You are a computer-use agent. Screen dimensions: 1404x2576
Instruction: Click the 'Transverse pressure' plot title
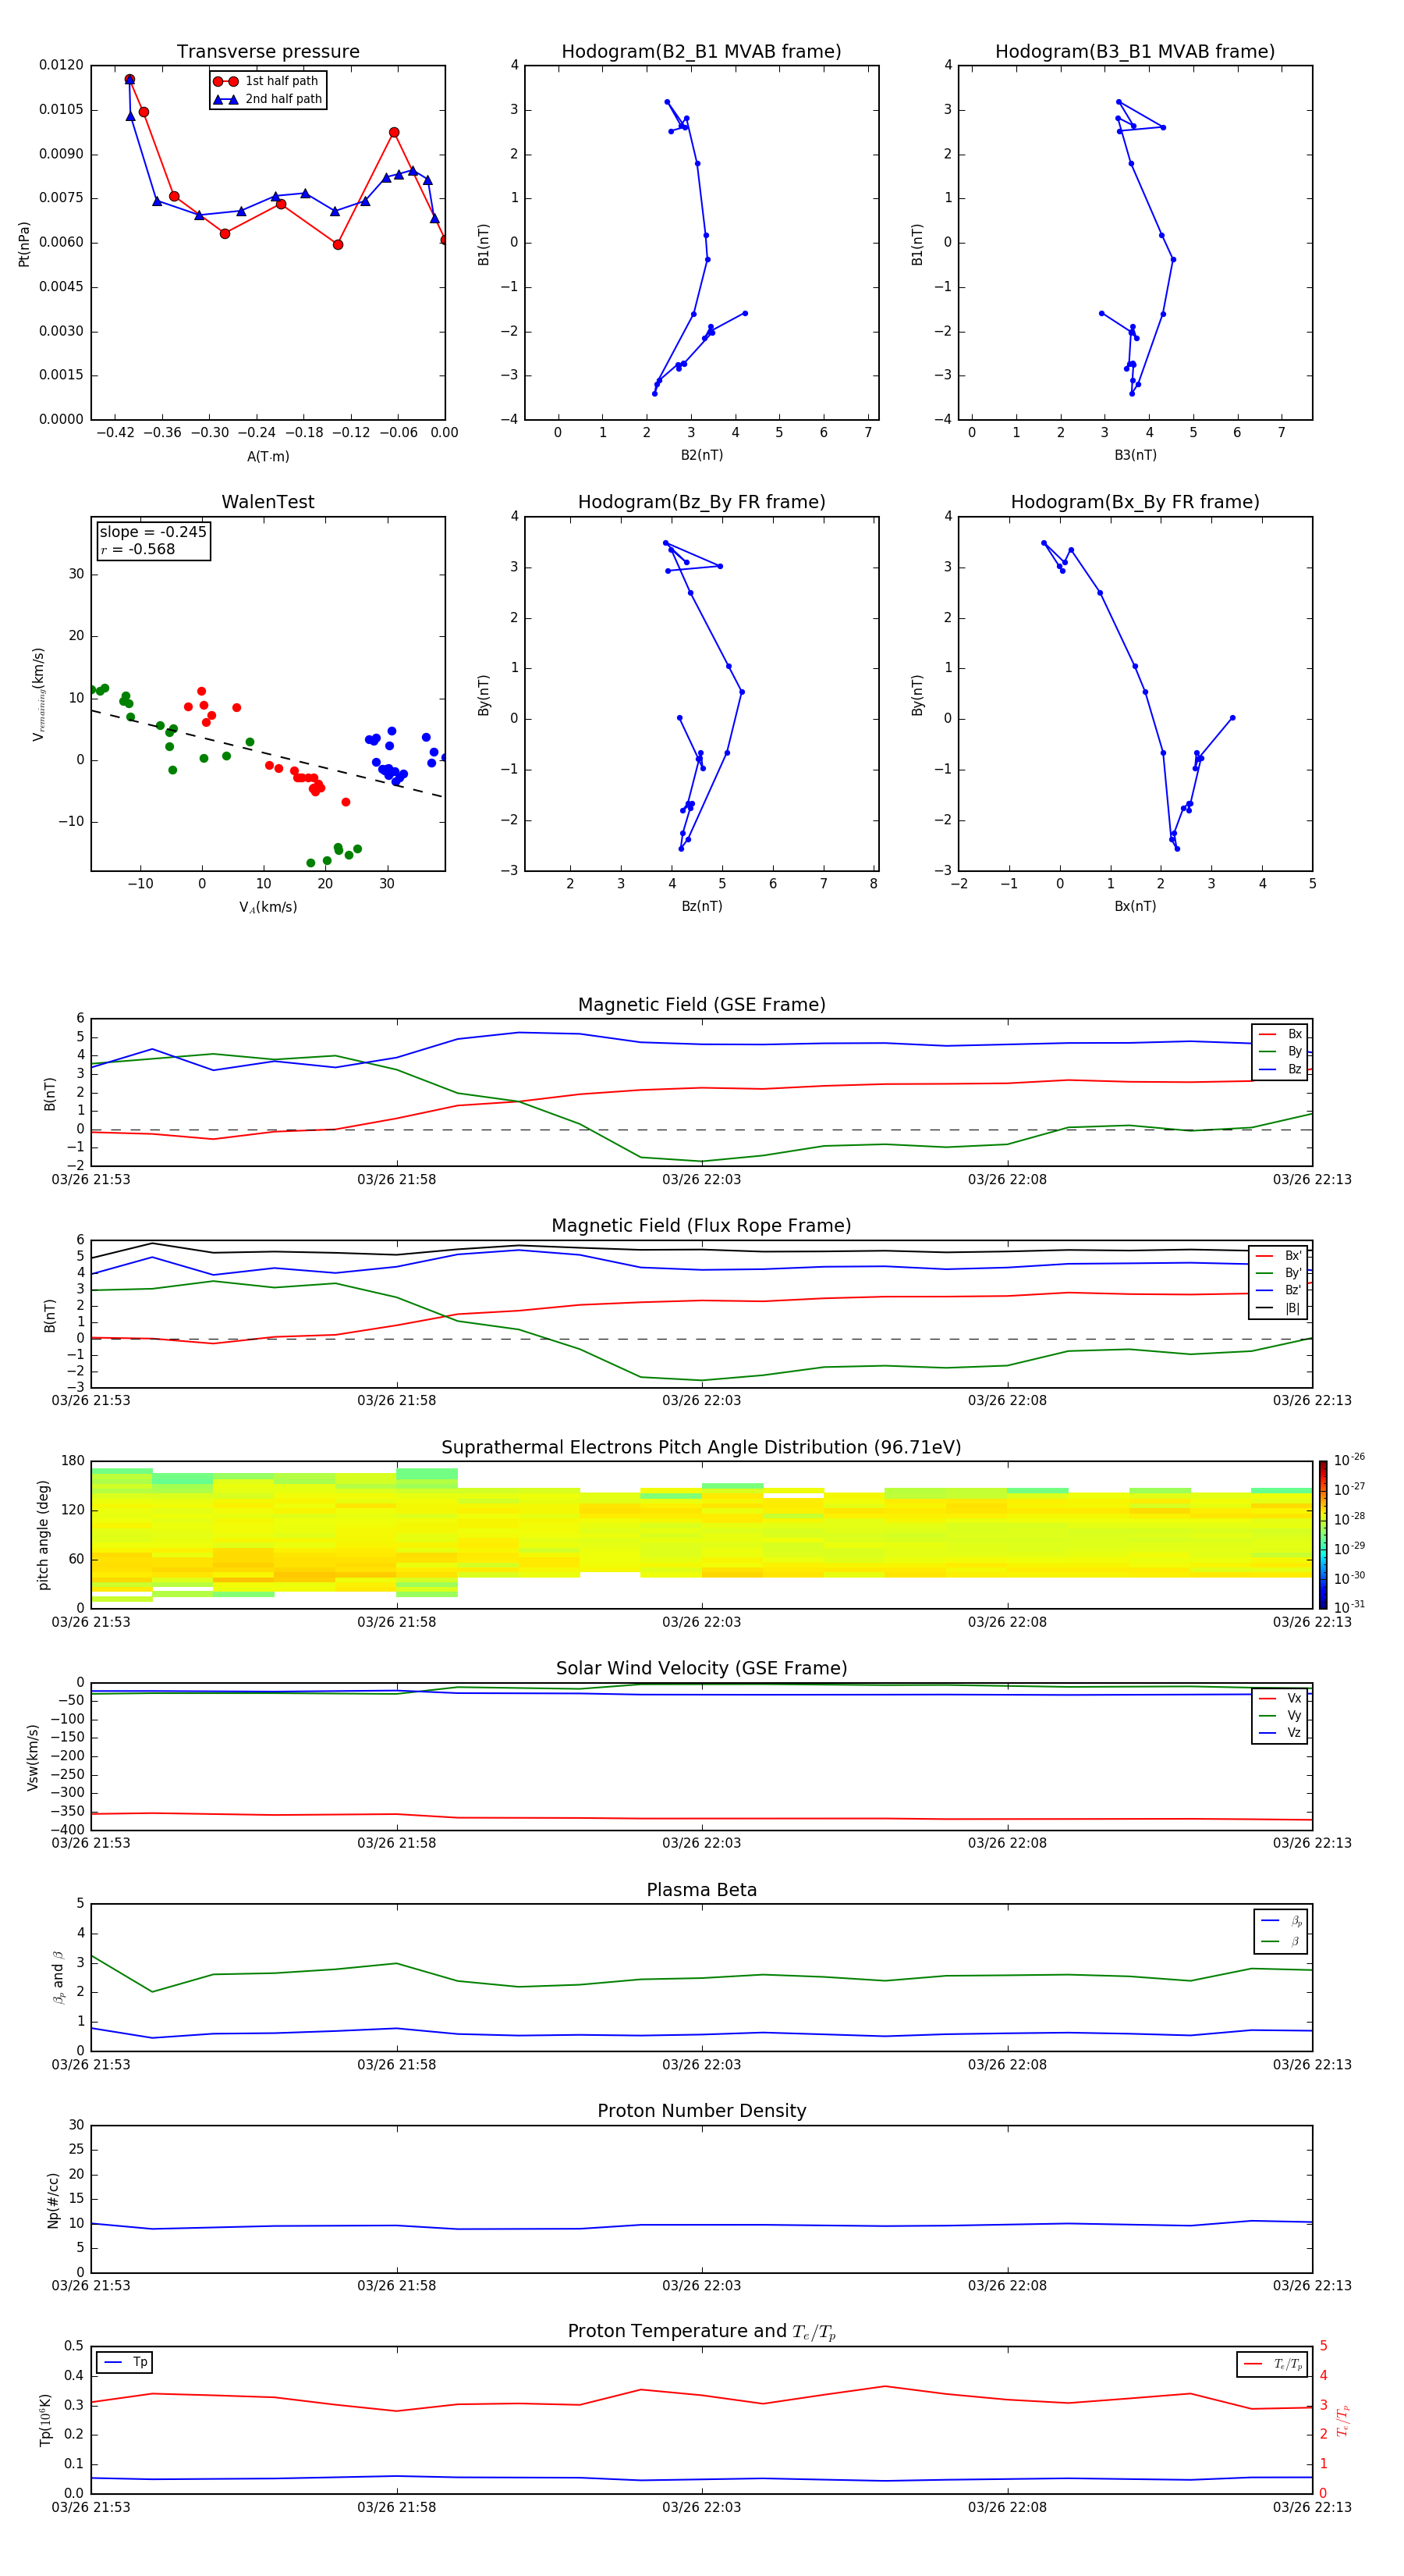[x=268, y=52]
